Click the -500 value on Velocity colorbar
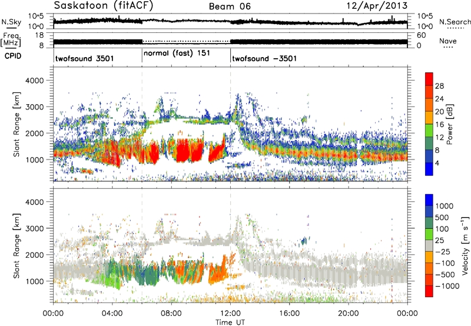The height and width of the screenshot is (326, 471). pyautogui.click(x=445, y=274)
